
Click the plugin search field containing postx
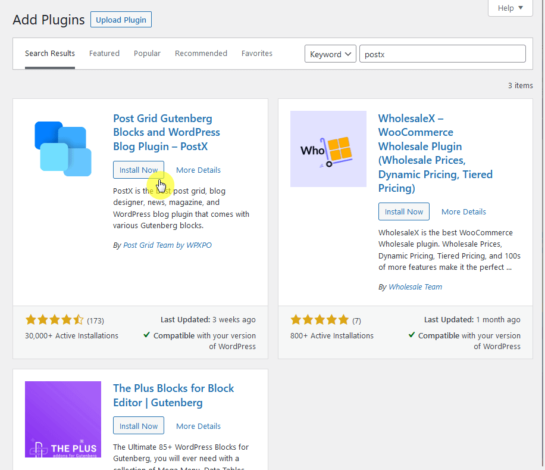pos(443,54)
